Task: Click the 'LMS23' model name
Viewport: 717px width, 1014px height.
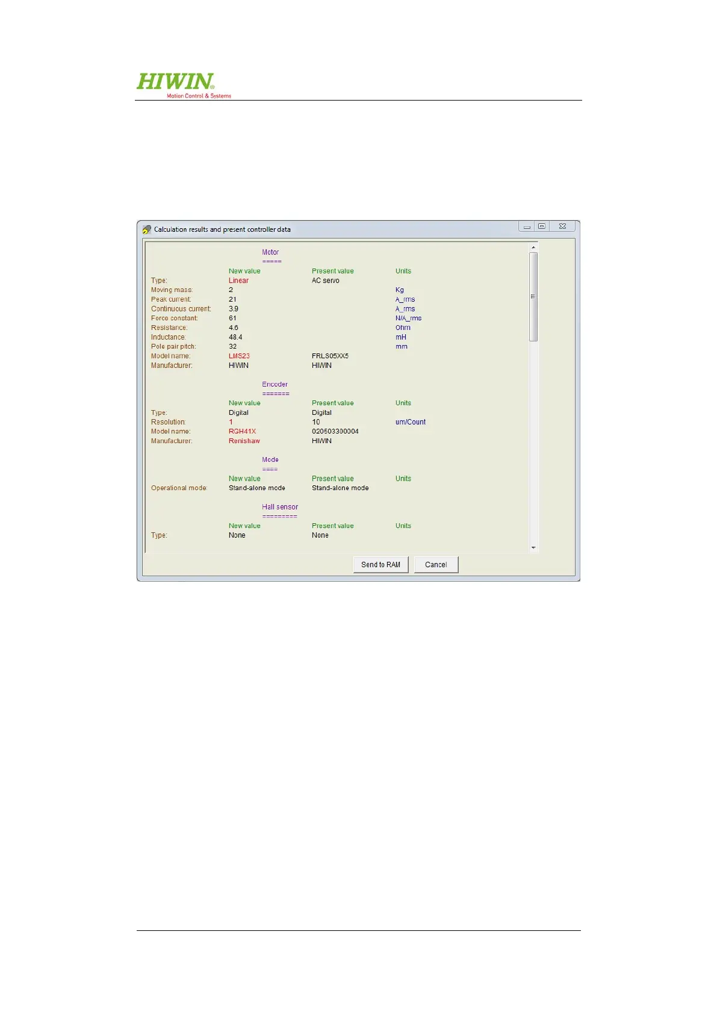Action: [239, 356]
